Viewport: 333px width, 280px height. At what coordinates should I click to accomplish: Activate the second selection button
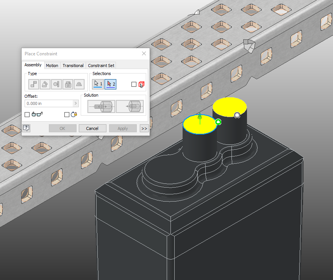click(111, 84)
